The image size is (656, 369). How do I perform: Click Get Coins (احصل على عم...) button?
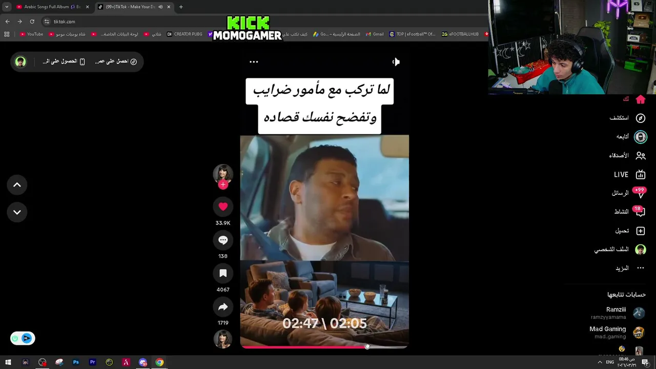pyautogui.click(x=115, y=61)
